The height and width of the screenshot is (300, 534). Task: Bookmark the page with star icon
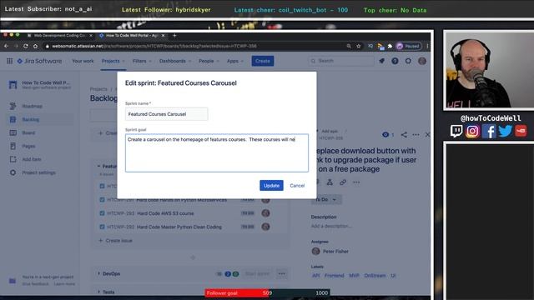pos(358,46)
